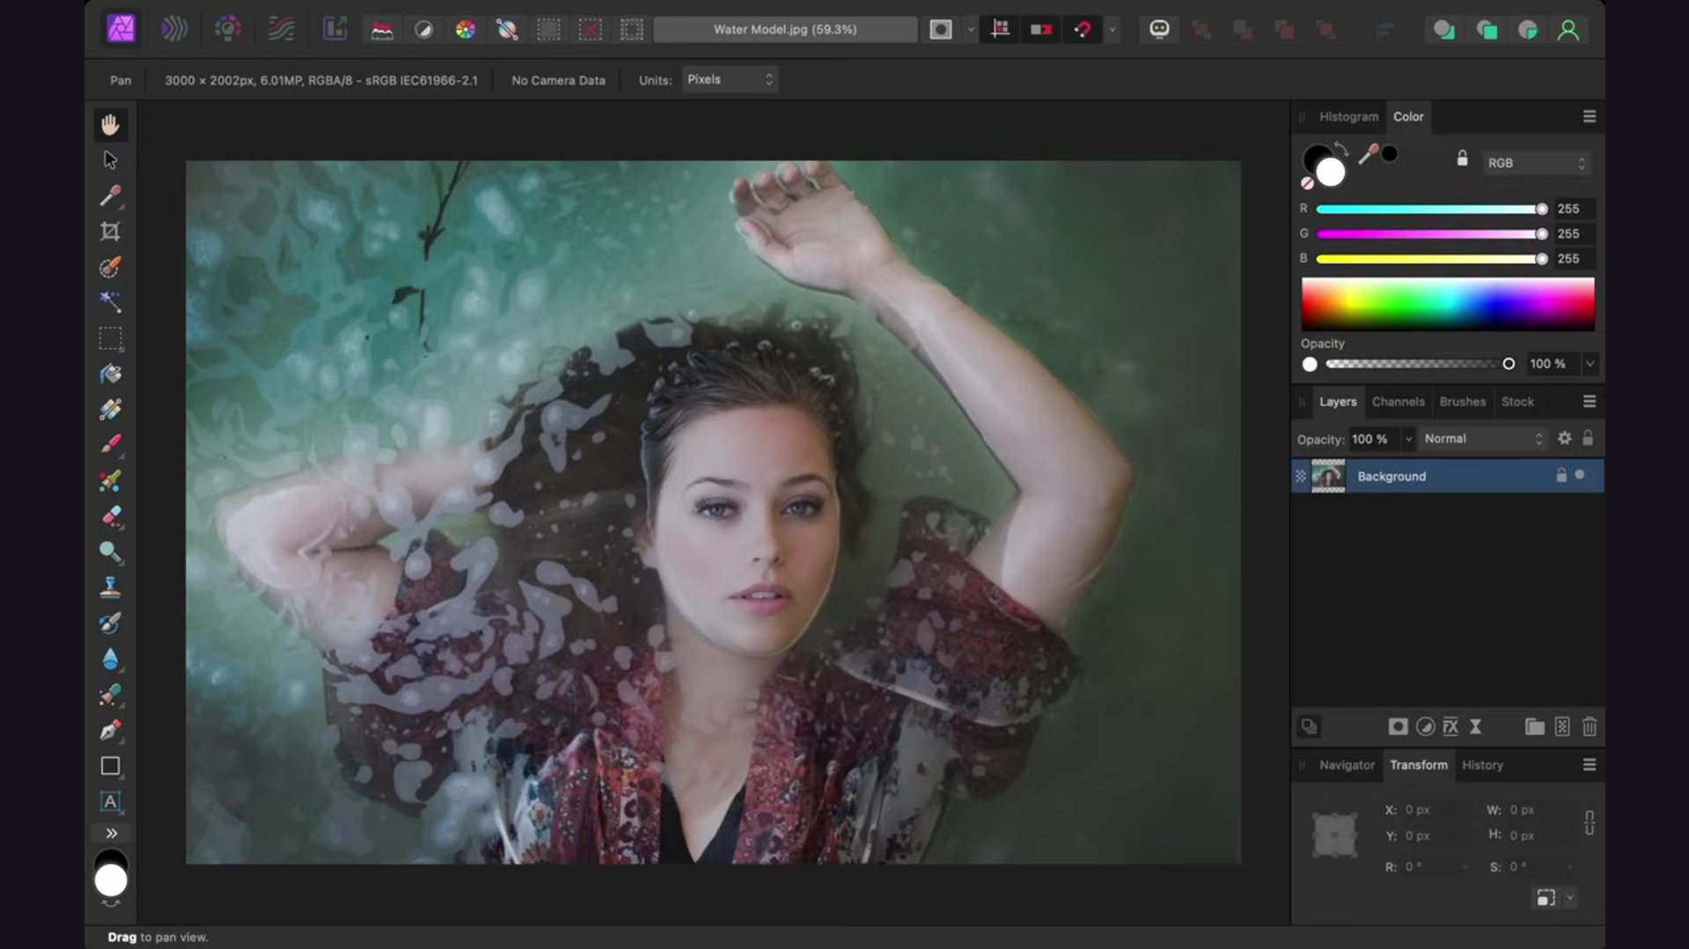1689x949 pixels.
Task: Select the Undo Brush tool
Action: 110,623
